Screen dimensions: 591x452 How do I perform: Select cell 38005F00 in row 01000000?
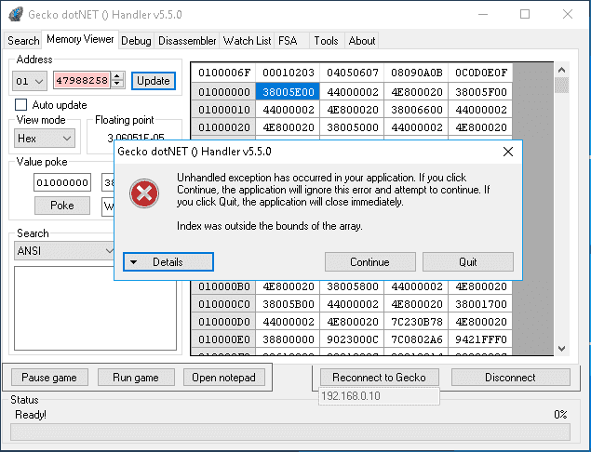pyautogui.click(x=480, y=91)
